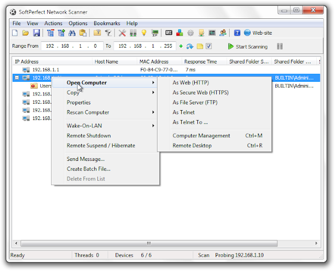This screenshot has height=271, width=335.
Task: Click the scrollbar right arrow
Action: [x=316, y=243]
